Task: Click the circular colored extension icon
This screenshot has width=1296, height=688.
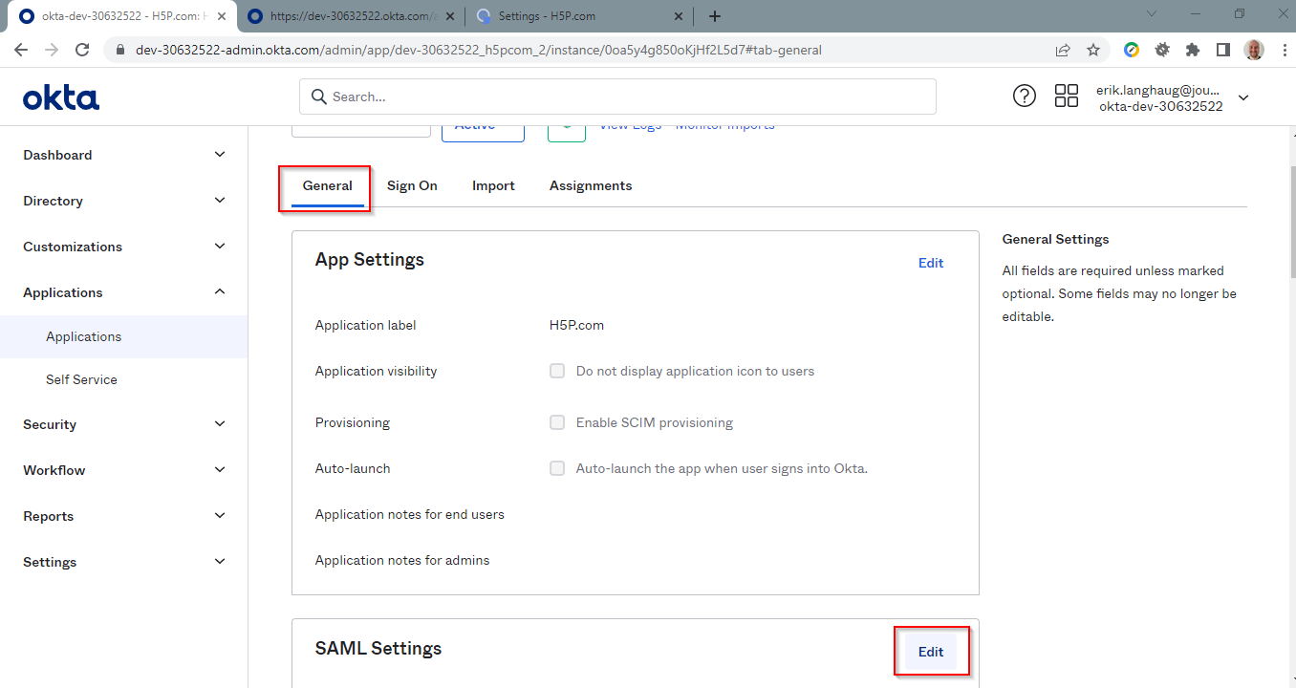Action: [1132, 50]
